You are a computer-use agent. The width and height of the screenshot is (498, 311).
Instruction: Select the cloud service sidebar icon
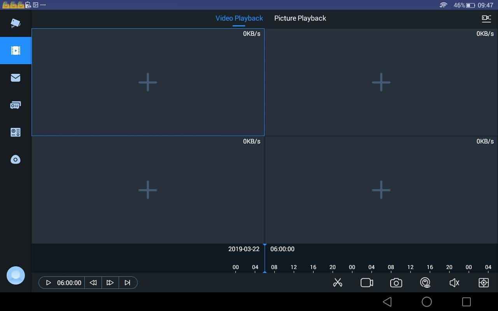16,159
